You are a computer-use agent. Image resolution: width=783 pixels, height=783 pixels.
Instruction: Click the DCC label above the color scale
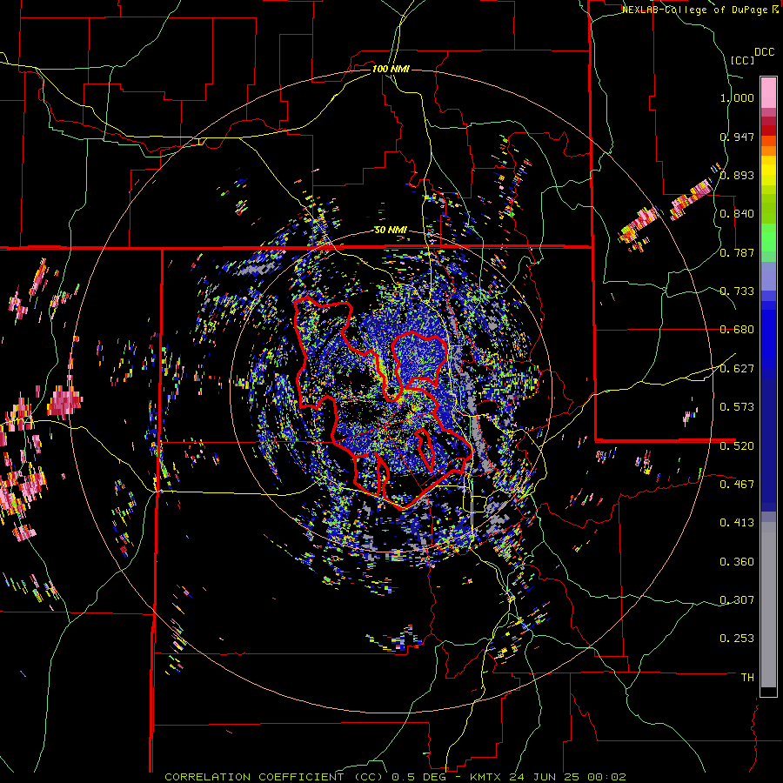coord(764,52)
